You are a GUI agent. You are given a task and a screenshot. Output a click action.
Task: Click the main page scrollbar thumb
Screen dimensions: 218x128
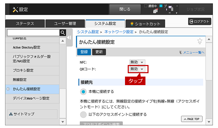pyautogui.click(x=209, y=61)
